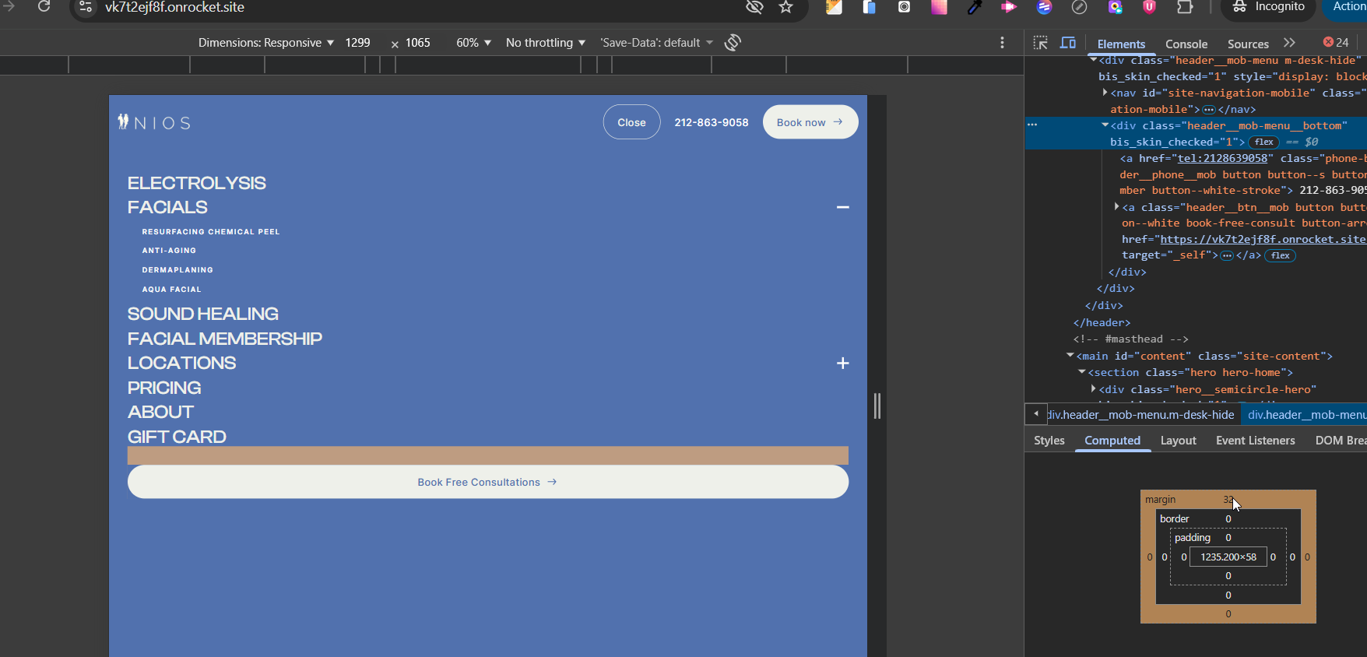The height and width of the screenshot is (657, 1367).
Task: Open the Layout pane tab
Action: pos(1178,441)
